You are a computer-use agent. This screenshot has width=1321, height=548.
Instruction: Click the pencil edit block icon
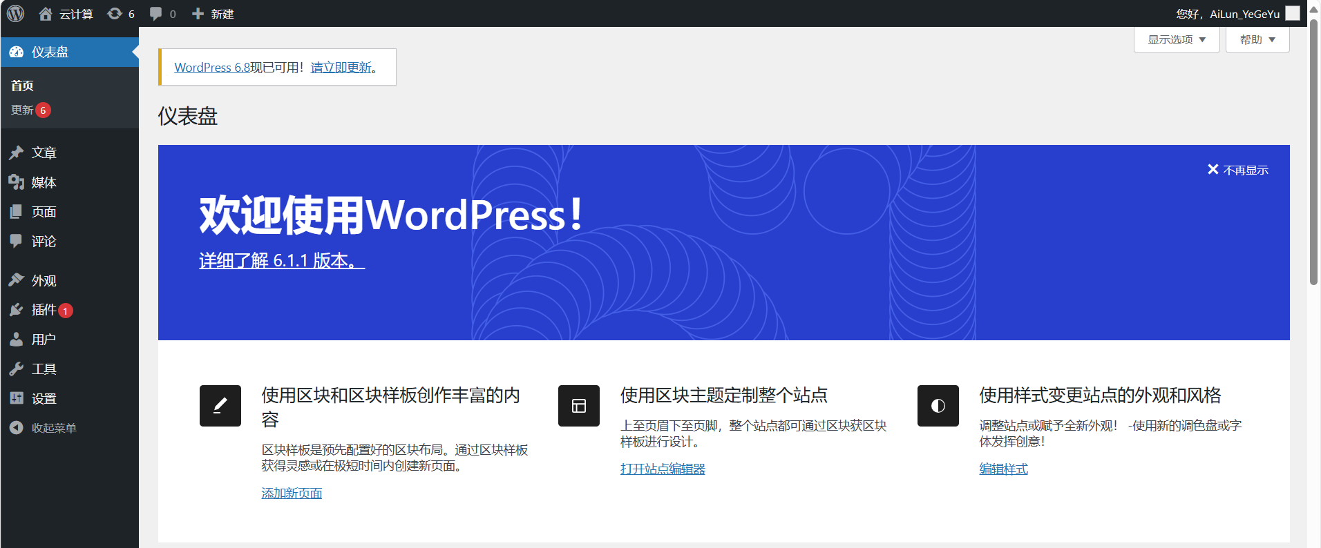[x=220, y=406]
